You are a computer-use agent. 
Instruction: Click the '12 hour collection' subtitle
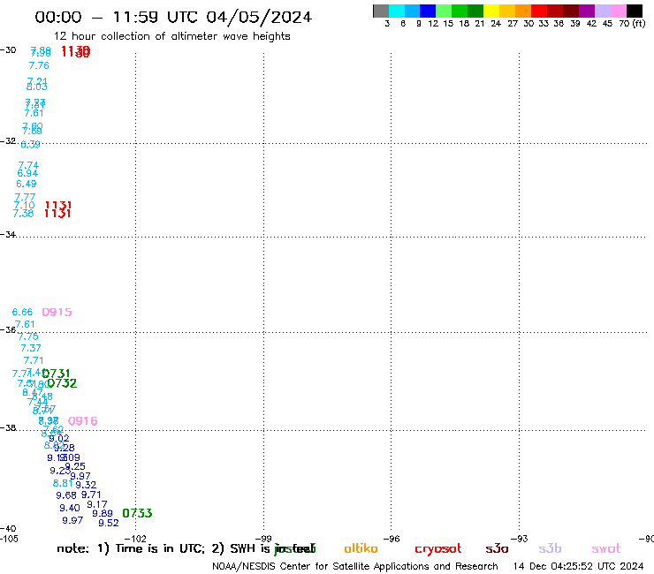coord(171,36)
